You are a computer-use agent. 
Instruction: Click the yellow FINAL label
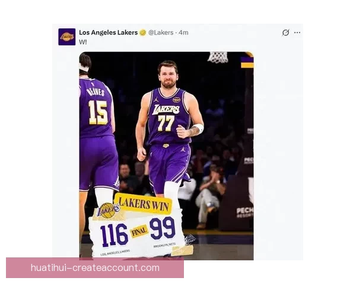click(139, 231)
